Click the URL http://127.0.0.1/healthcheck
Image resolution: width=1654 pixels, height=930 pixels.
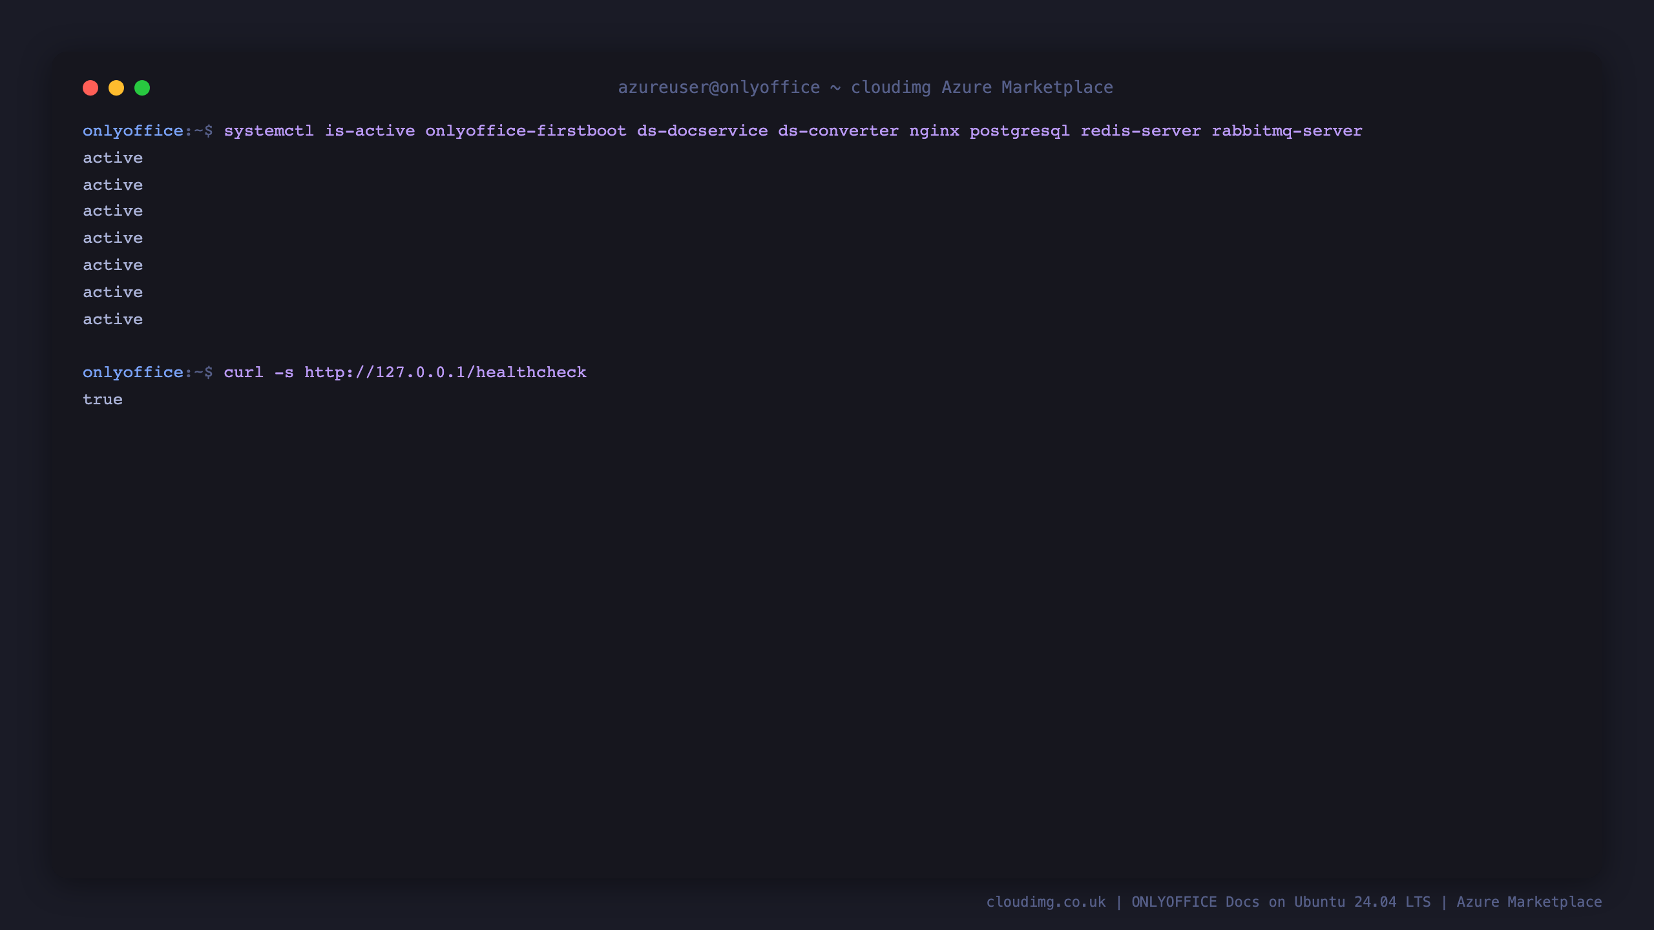[445, 372]
